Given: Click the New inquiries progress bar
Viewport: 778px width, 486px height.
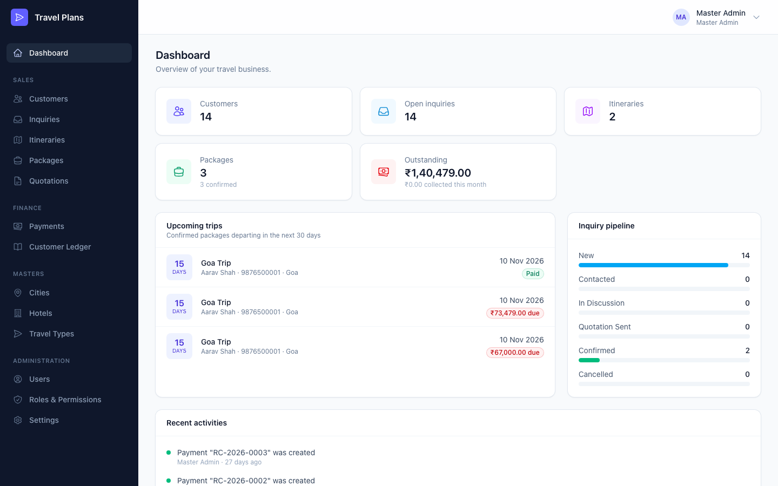Looking at the screenshot, I should pyautogui.click(x=664, y=265).
